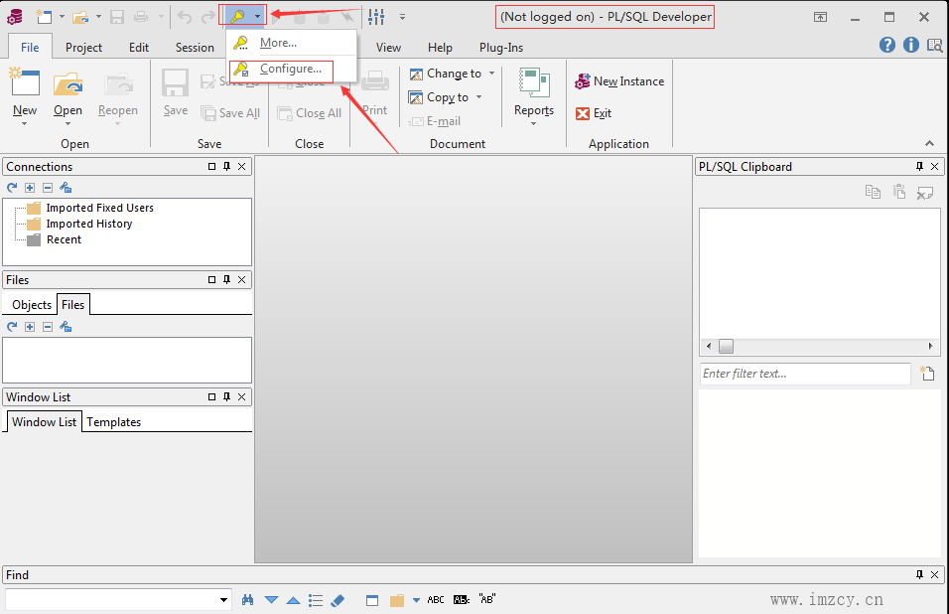Expand the Change to dropdown arrow

[491, 74]
